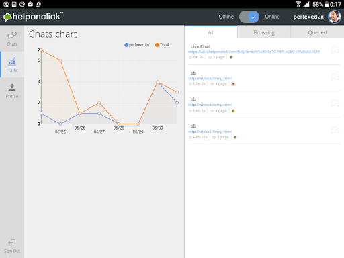Switch to the Browsing tab

pos(264,32)
